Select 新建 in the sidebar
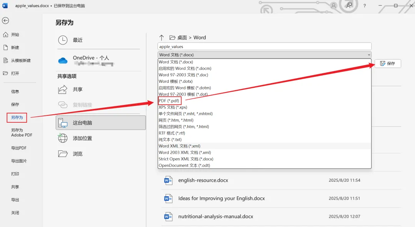The height and width of the screenshot is (227, 415). (11, 48)
